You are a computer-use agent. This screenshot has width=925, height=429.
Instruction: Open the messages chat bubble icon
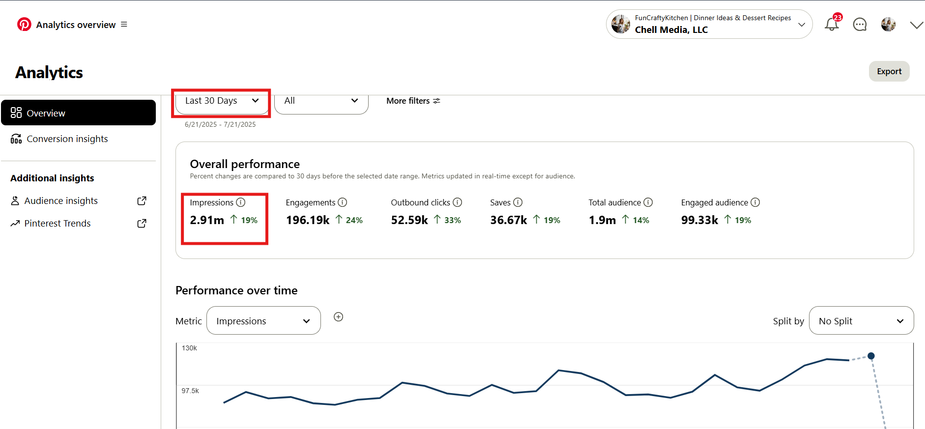[860, 25]
